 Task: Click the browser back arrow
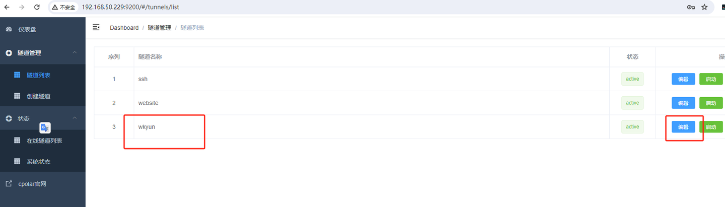tap(7, 8)
